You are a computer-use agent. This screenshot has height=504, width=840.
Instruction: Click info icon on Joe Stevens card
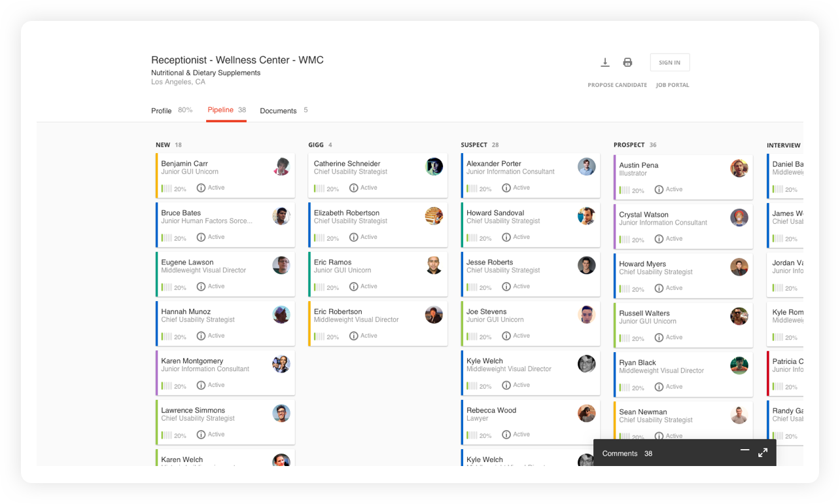(506, 336)
